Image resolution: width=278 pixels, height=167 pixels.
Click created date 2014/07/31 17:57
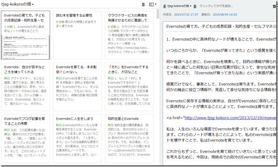pos(186,15)
